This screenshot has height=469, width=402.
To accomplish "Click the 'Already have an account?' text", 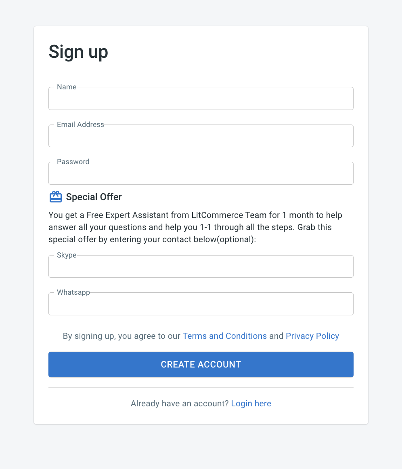I will coord(180,404).
